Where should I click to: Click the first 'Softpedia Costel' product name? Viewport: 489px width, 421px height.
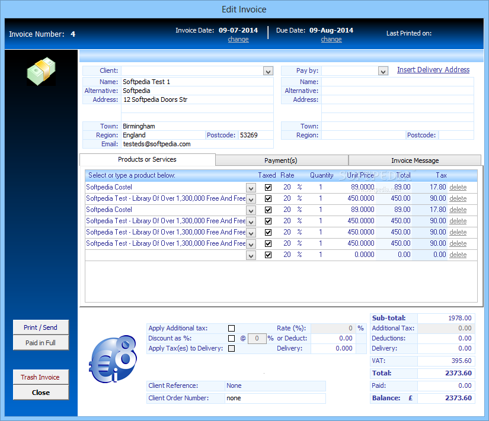[x=109, y=187]
